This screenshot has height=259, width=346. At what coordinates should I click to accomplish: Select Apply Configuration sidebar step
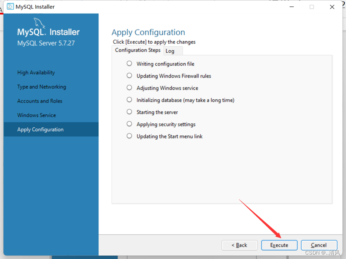51,129
